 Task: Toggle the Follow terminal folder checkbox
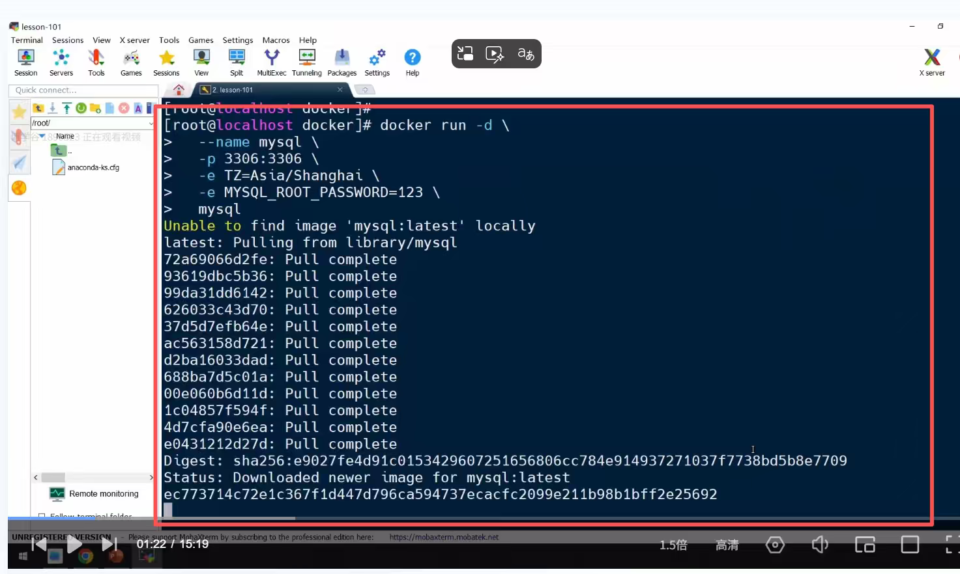click(42, 517)
